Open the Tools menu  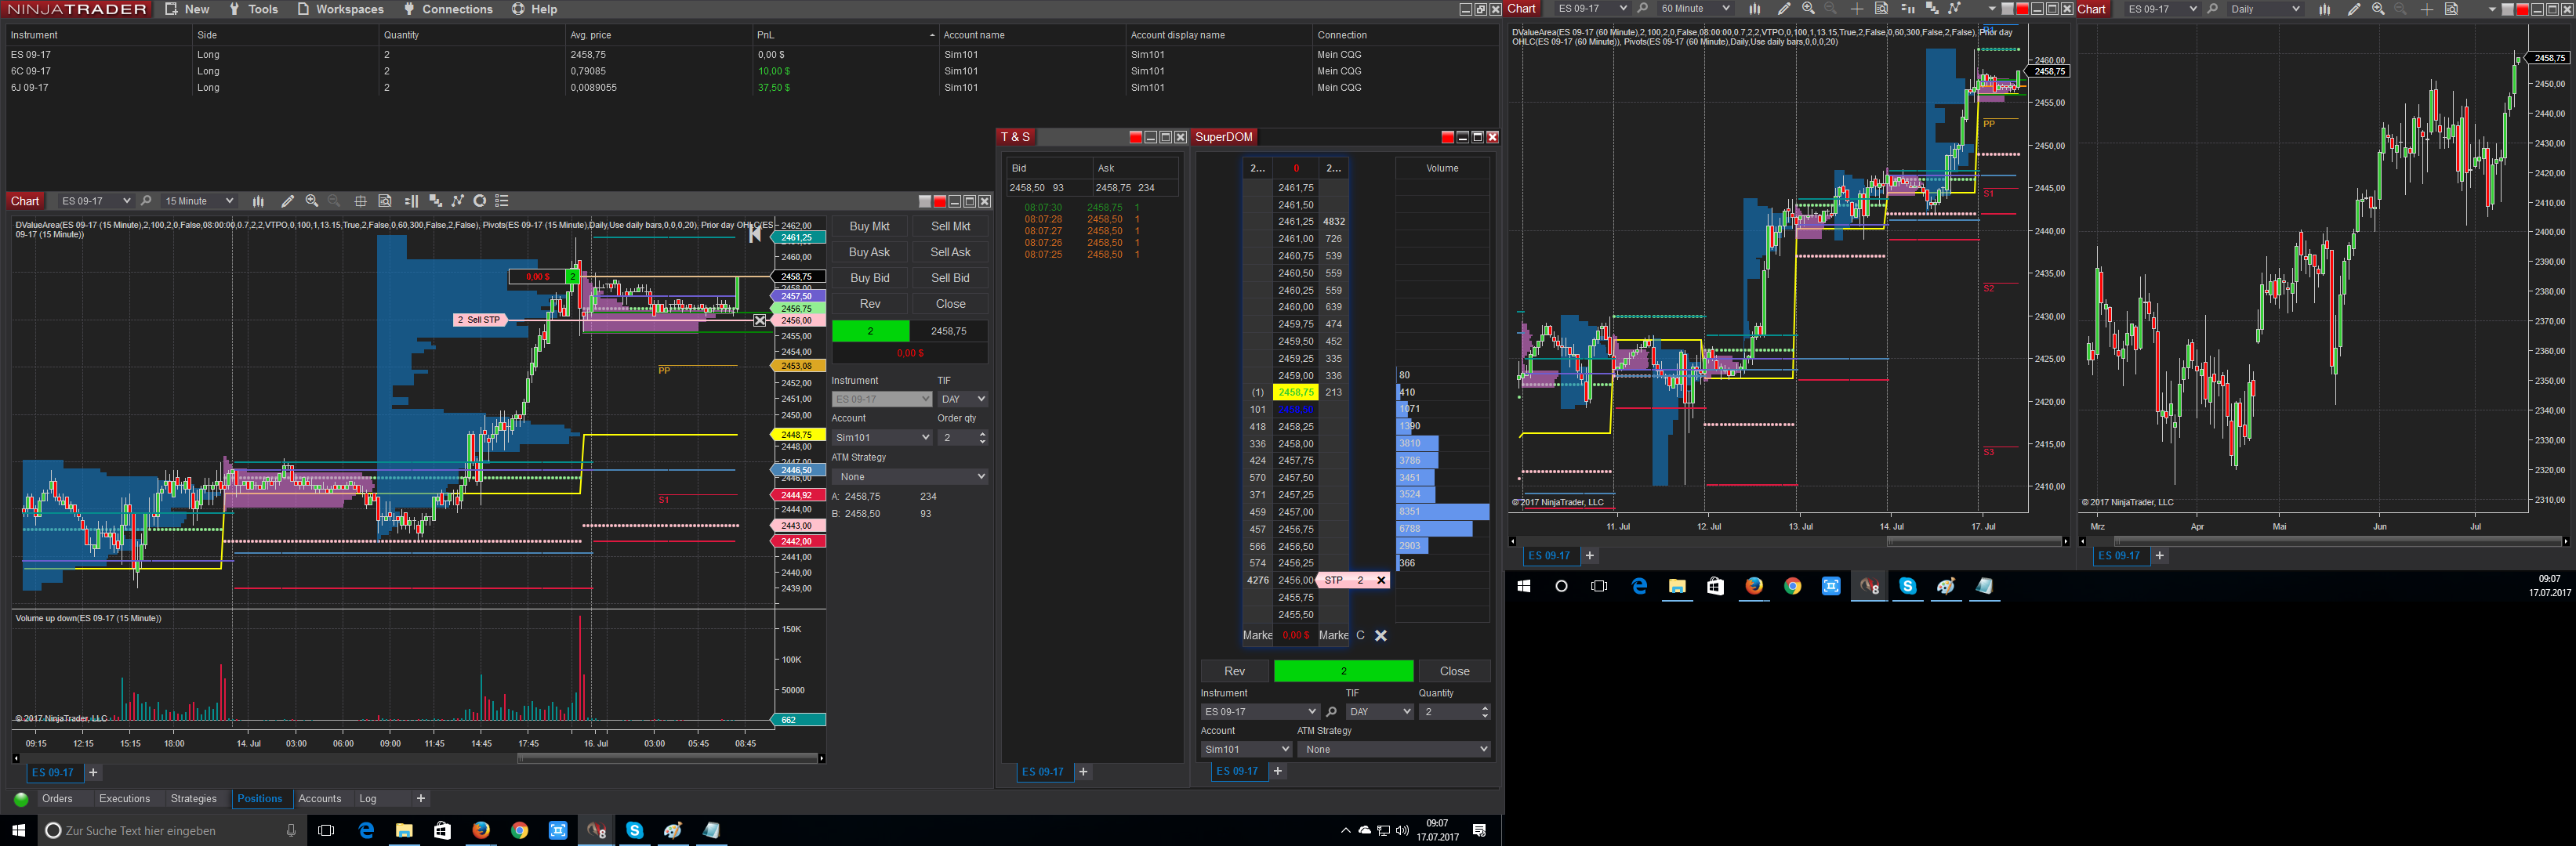pyautogui.click(x=253, y=9)
